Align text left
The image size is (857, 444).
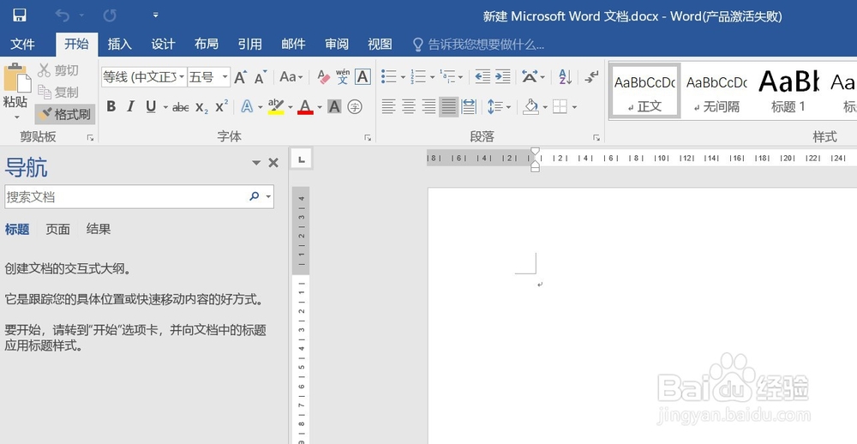[388, 106]
